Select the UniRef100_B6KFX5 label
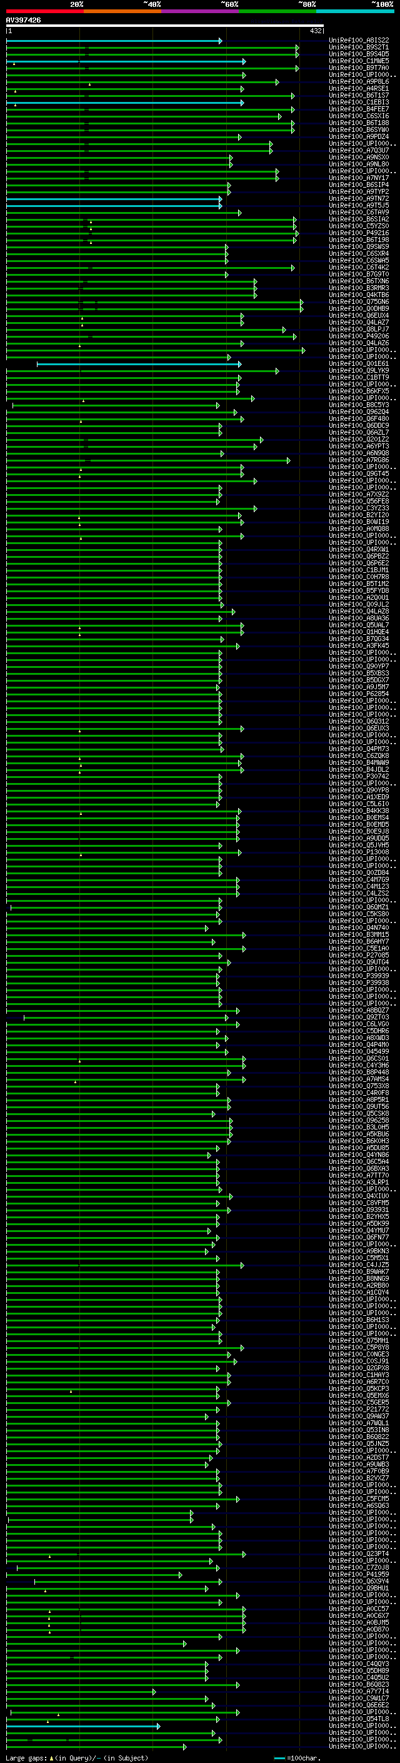The height and width of the screenshot is (1763, 400). (x=359, y=391)
